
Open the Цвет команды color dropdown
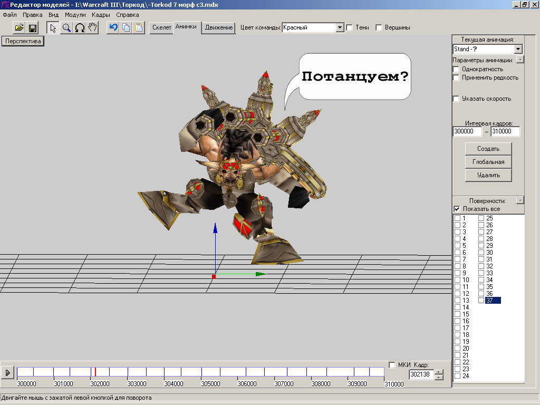coord(340,27)
